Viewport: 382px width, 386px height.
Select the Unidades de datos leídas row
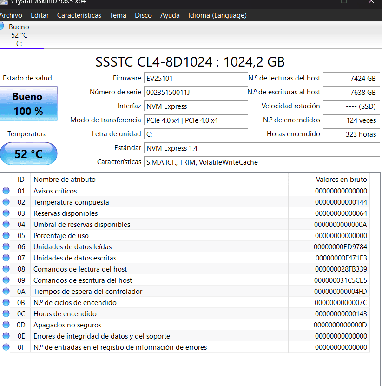point(185,246)
